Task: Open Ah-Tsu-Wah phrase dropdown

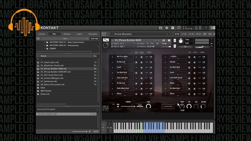Action: tap(125, 57)
